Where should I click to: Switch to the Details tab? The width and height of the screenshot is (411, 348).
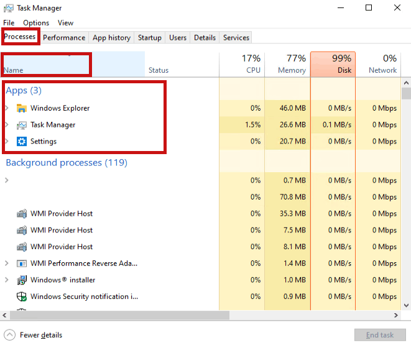pos(205,38)
